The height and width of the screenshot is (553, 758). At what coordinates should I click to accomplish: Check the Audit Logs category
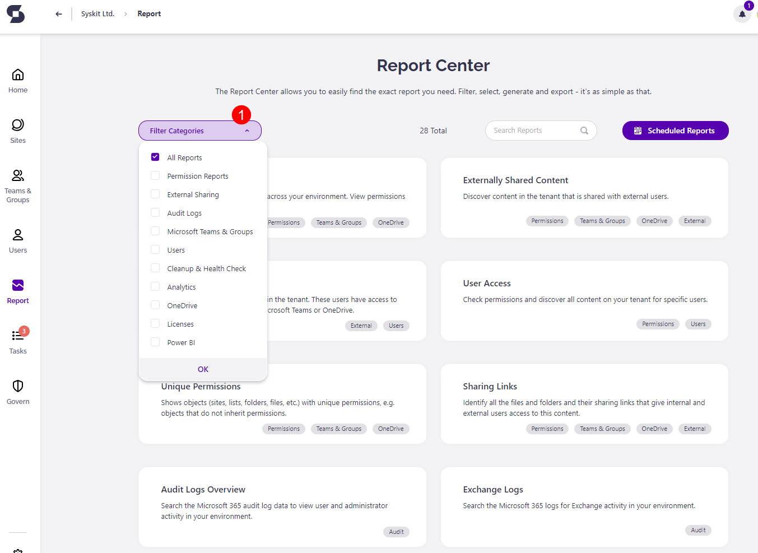coord(155,212)
